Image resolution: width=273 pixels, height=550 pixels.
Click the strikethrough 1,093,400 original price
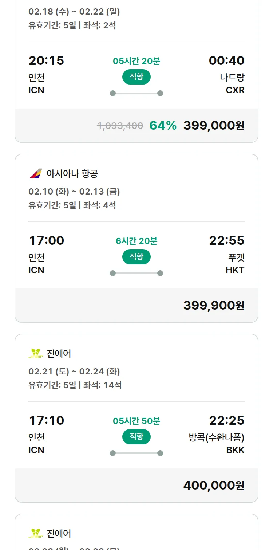120,126
